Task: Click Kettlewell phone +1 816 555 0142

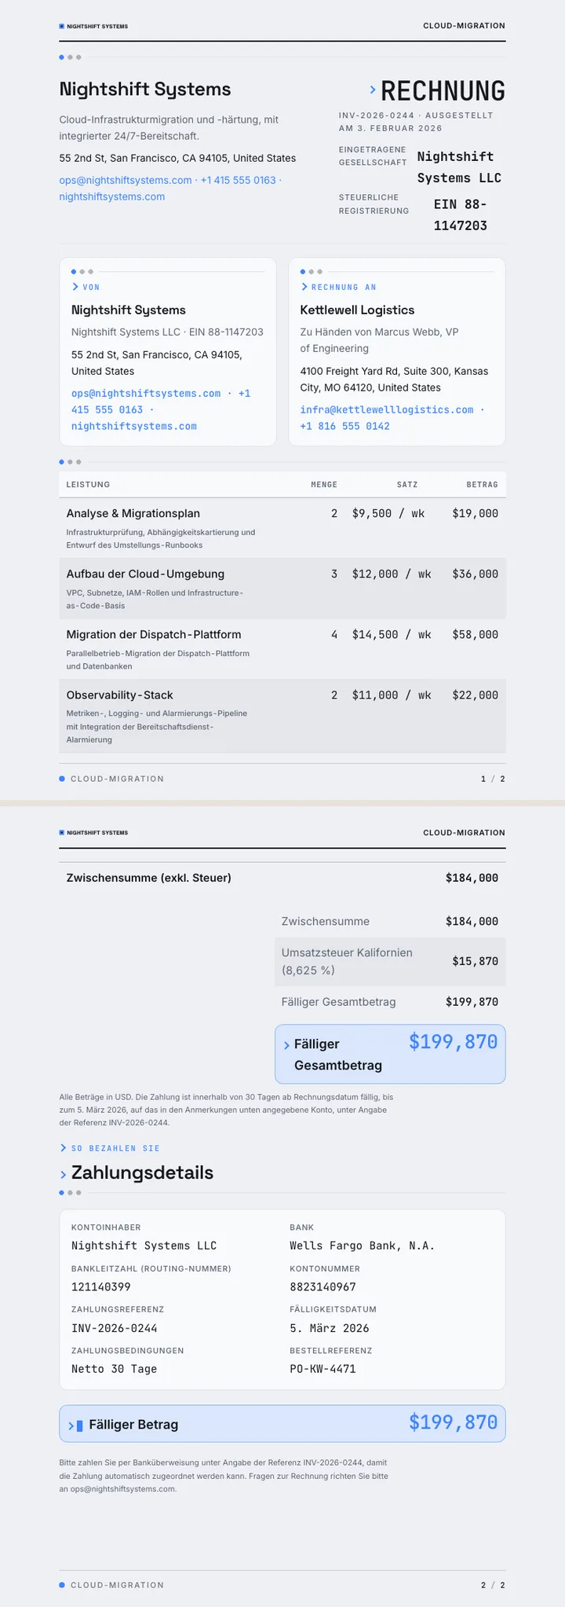Action: [x=345, y=426]
